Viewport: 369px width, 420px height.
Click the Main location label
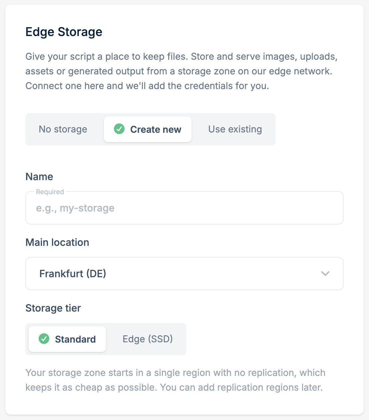(57, 242)
